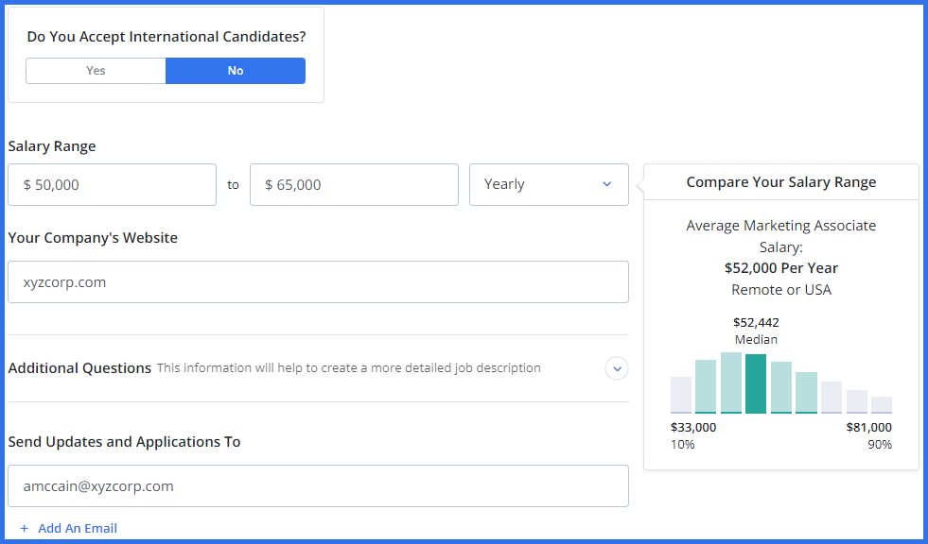The width and height of the screenshot is (928, 544).
Task: Focus the maximum salary field showing $65,000
Action: [x=354, y=185]
